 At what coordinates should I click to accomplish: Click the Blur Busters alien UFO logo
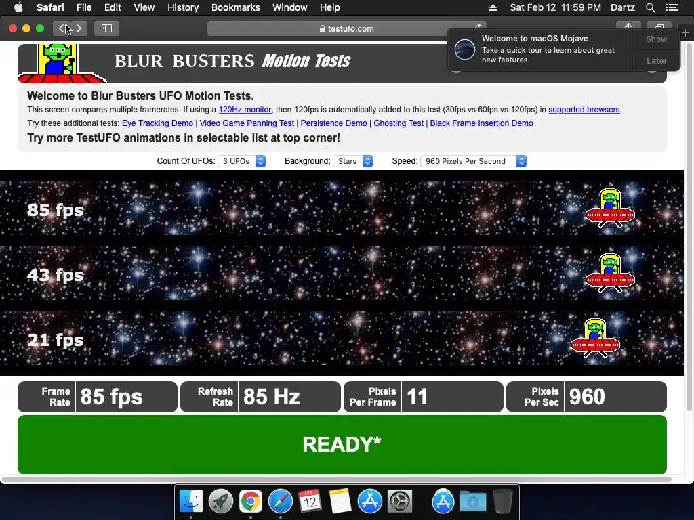click(61, 63)
